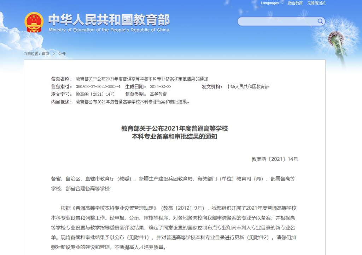The width and height of the screenshot is (362, 255).
Task: Click the 信息索引 label
Action: pos(62,86)
